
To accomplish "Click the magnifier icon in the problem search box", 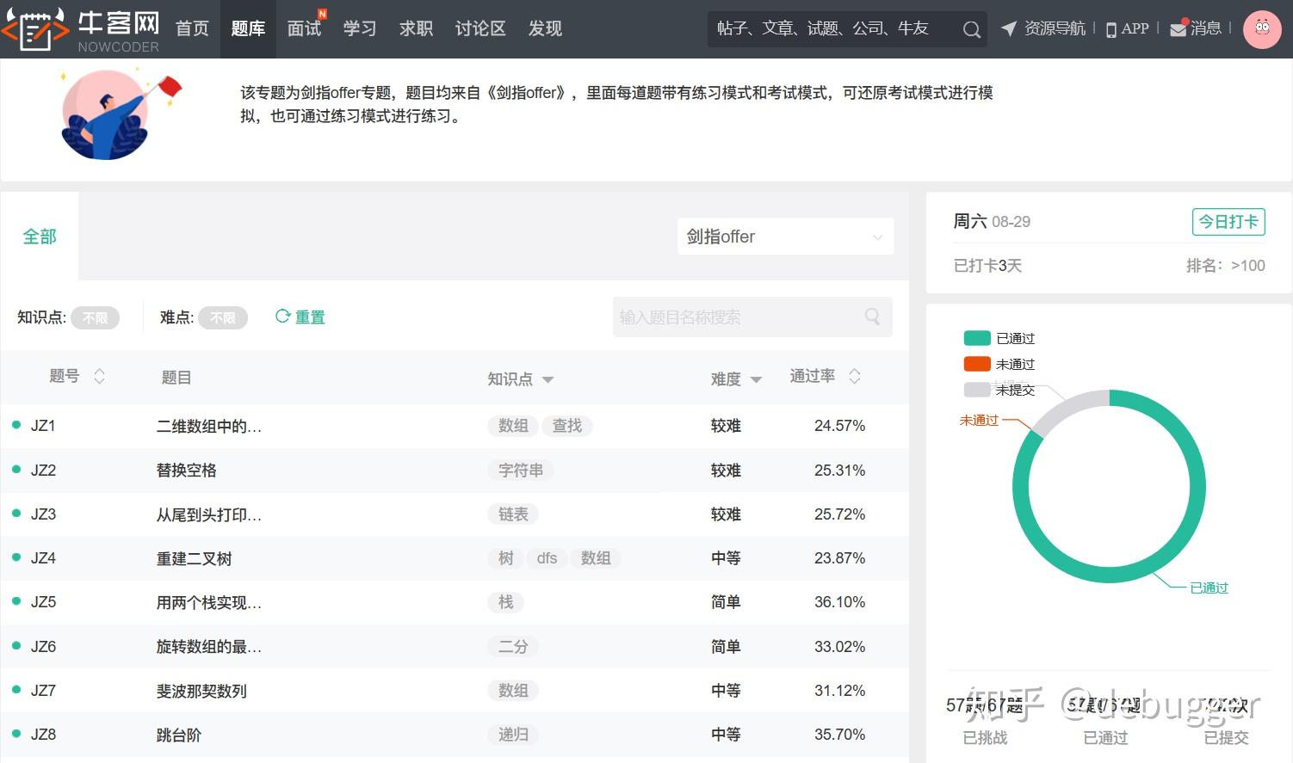I will click(x=872, y=317).
